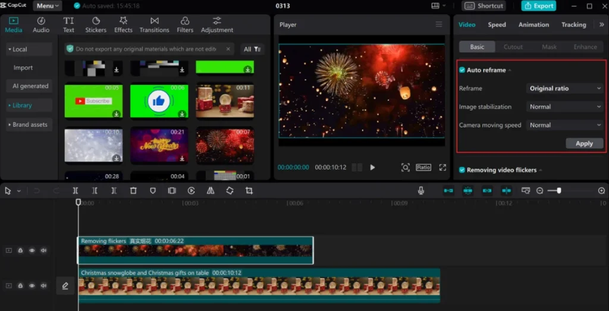Open the Filters panel
Image resolution: width=609 pixels, height=311 pixels.
185,24
